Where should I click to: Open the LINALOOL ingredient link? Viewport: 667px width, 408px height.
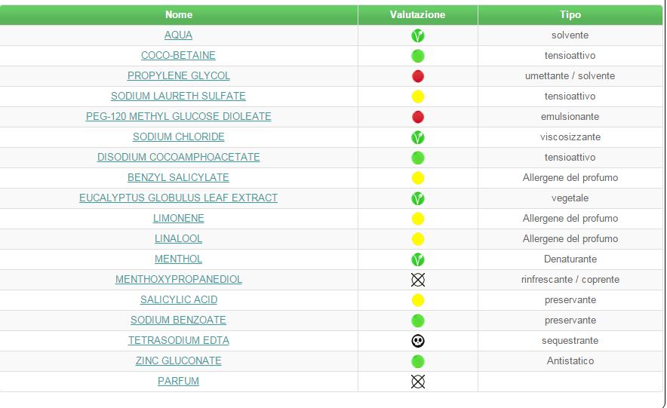[178, 239]
